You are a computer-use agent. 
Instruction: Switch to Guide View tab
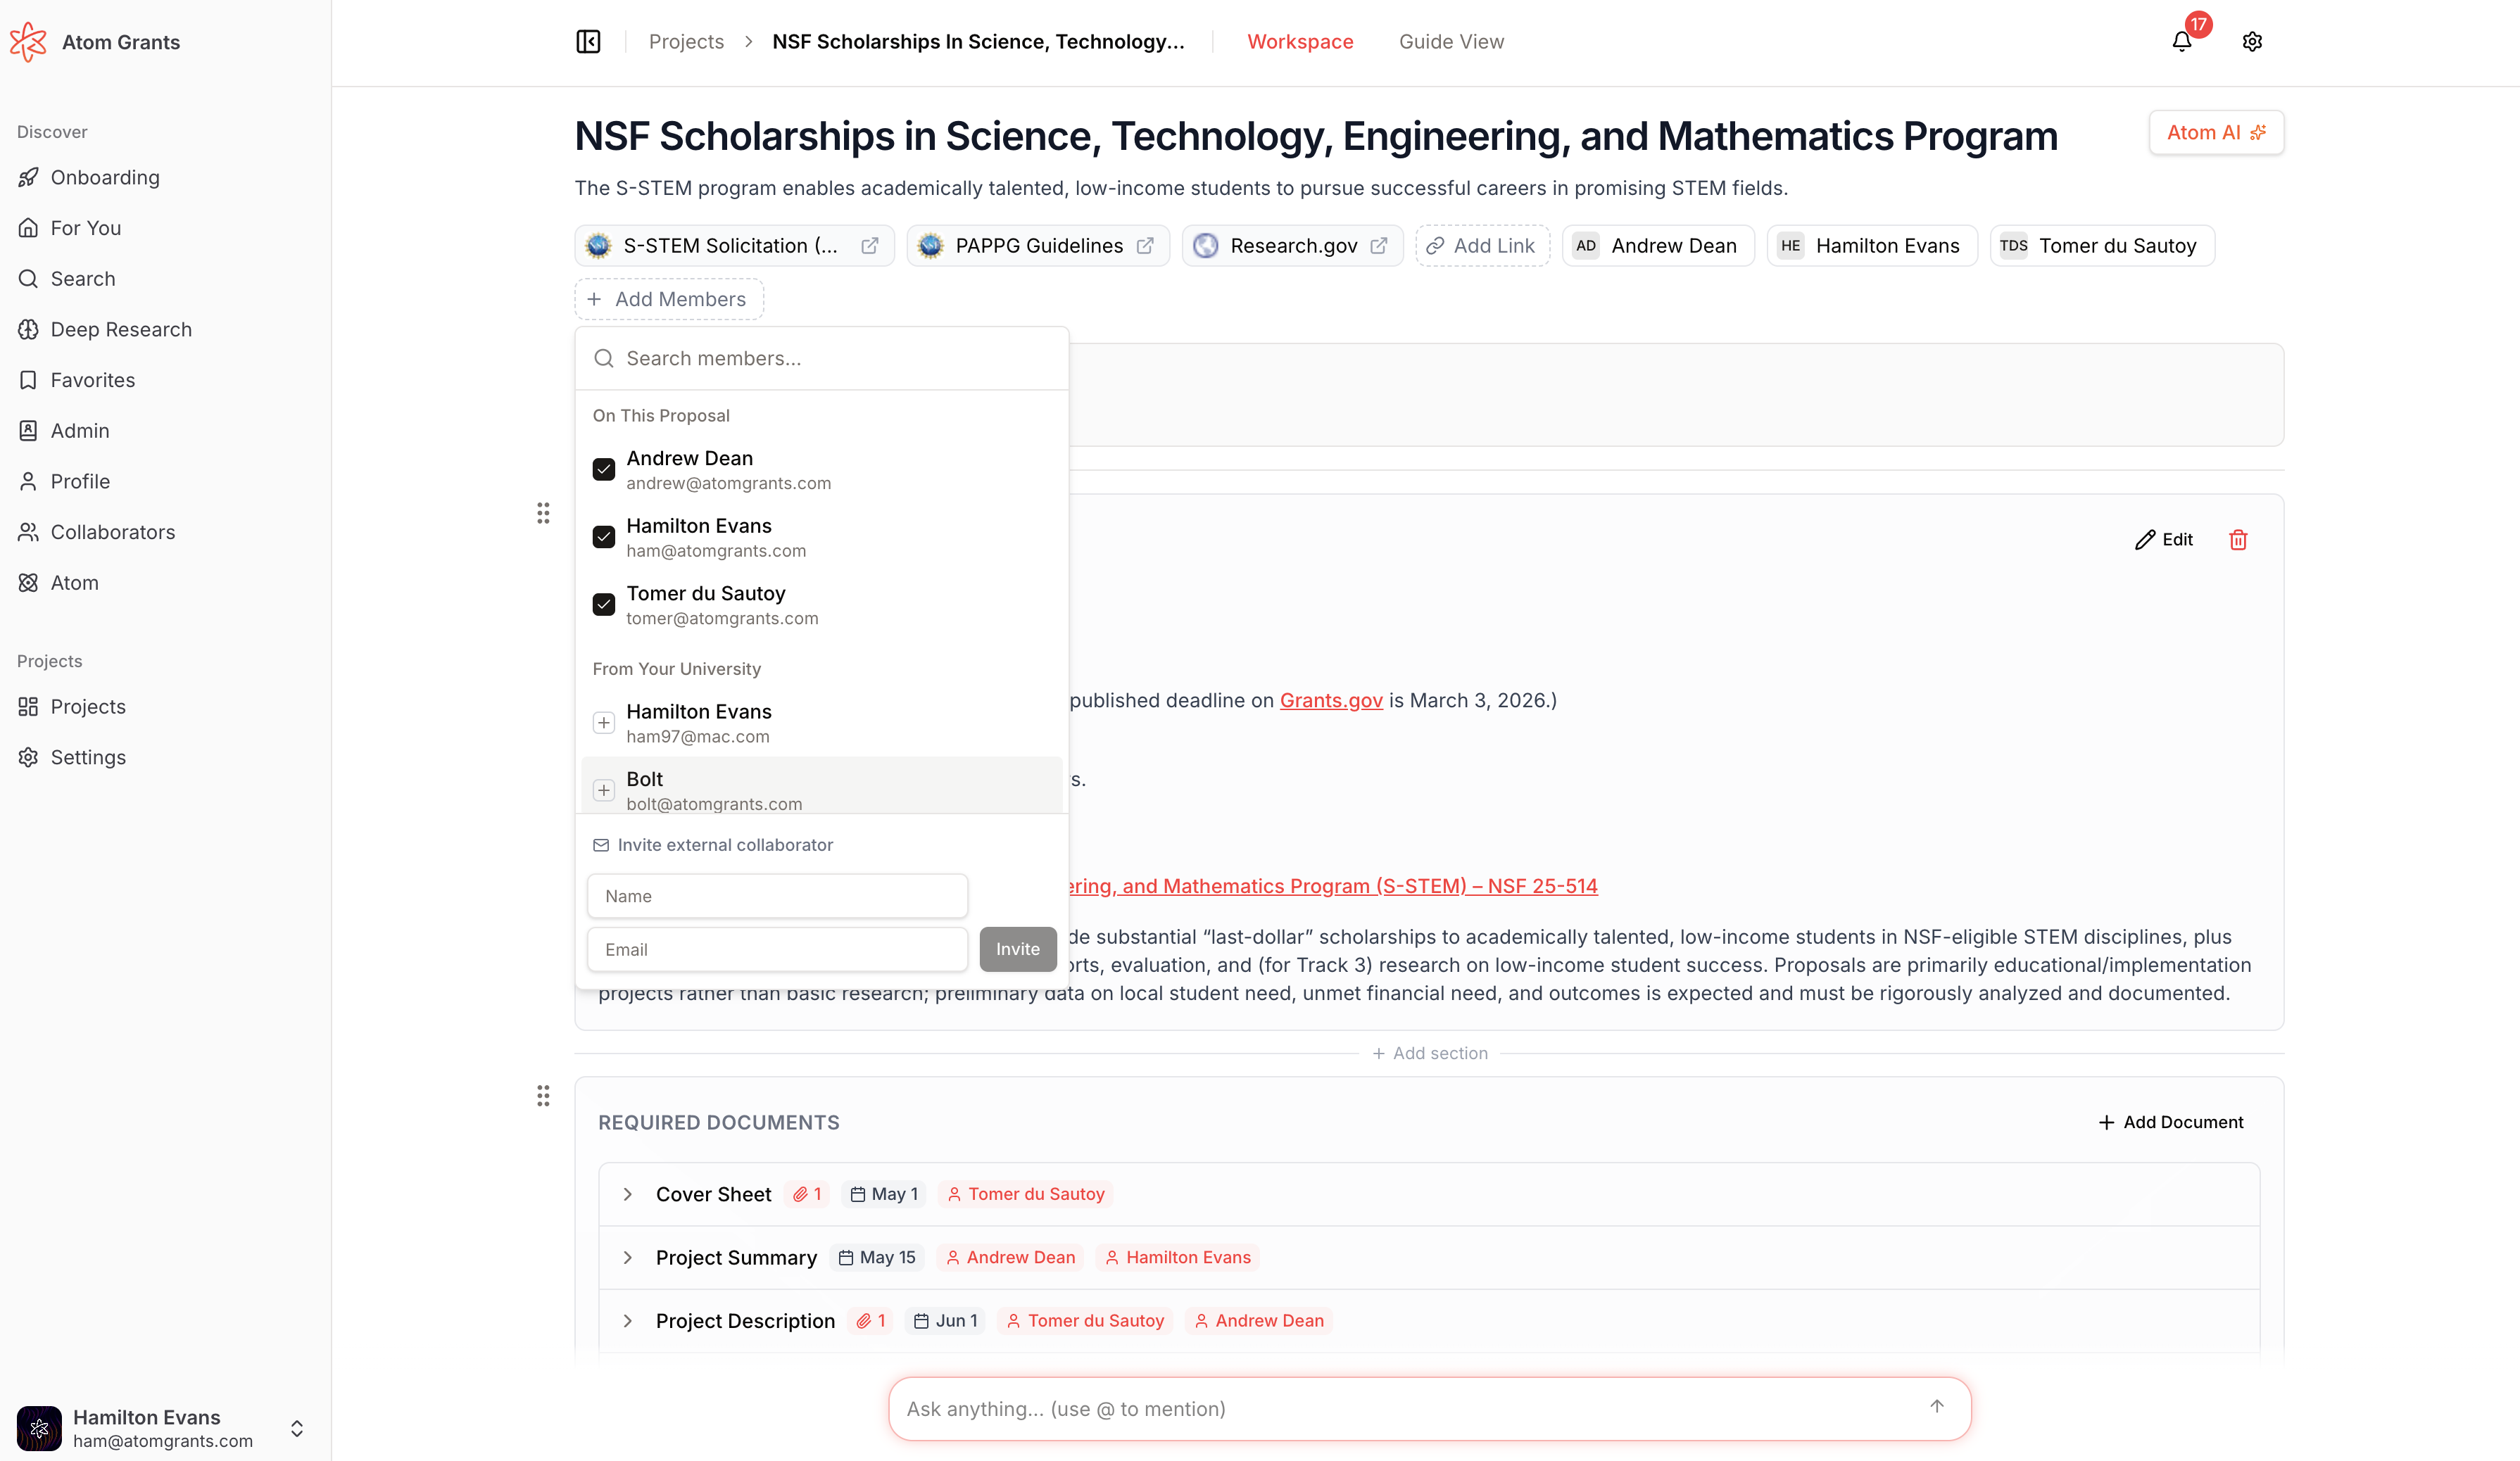pyautogui.click(x=1450, y=42)
